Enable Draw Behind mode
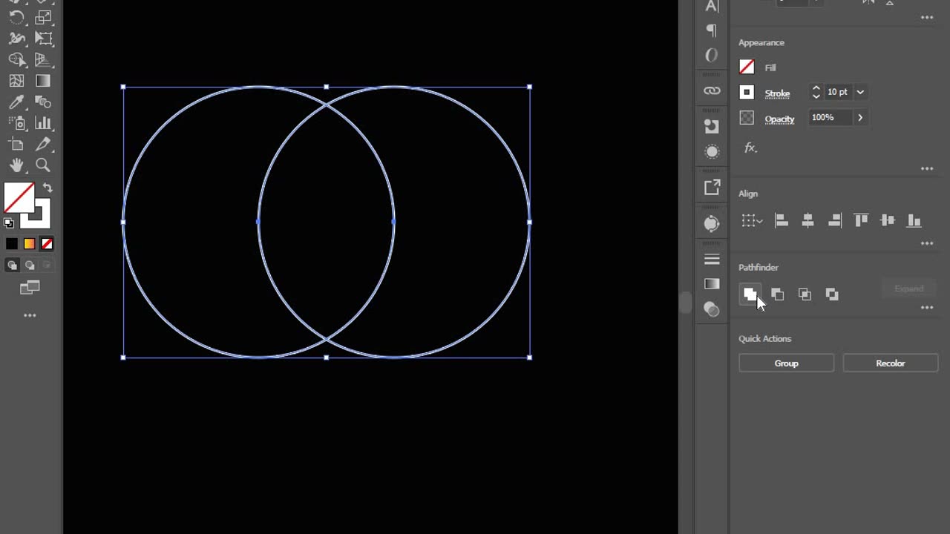950x534 pixels. (29, 266)
